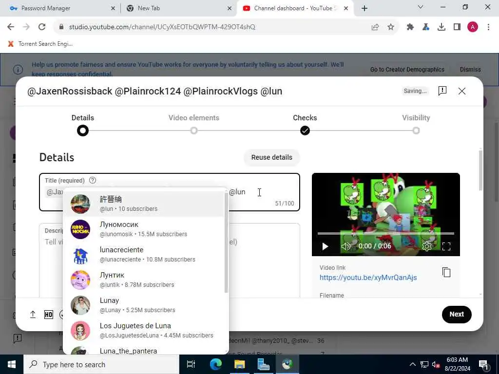Share this page icon in address bar
Image resolution: width=499 pixels, height=374 pixels.
click(375, 27)
